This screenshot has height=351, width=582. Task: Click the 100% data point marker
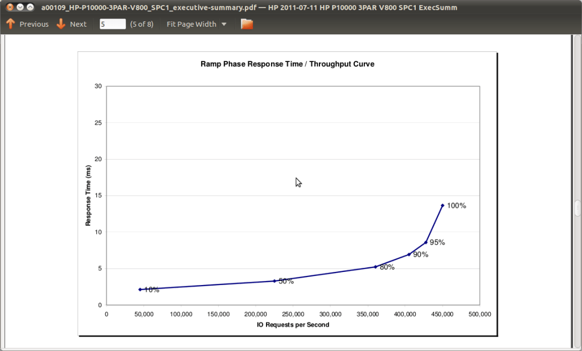tap(442, 205)
